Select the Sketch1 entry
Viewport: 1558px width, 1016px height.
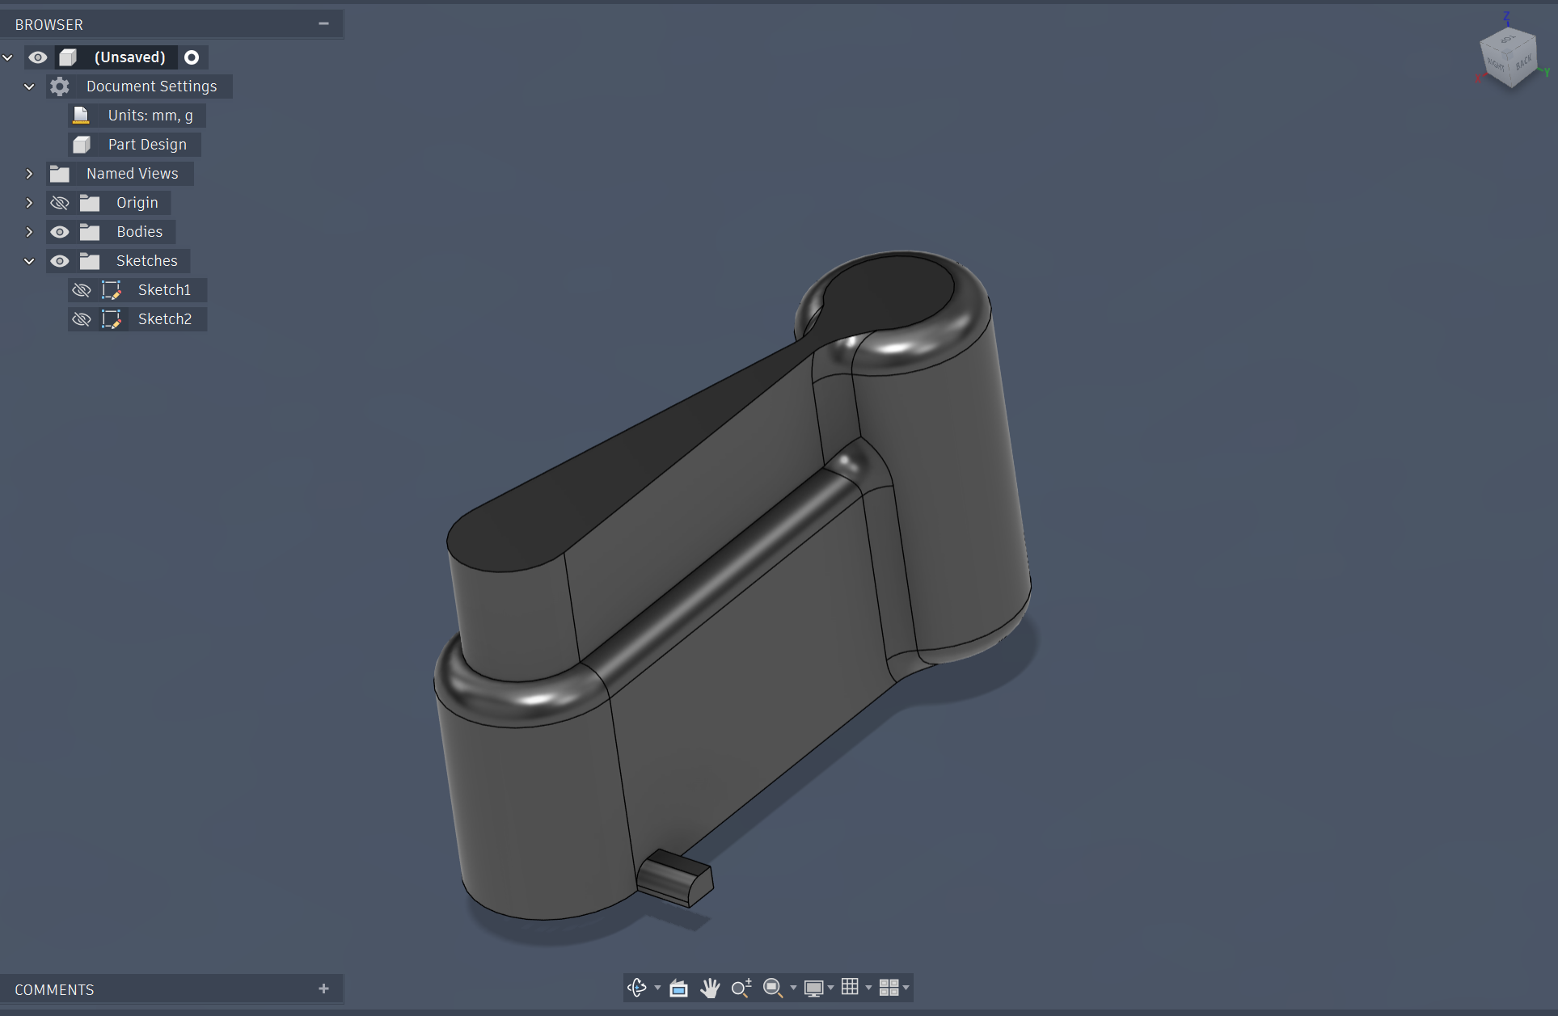(164, 290)
